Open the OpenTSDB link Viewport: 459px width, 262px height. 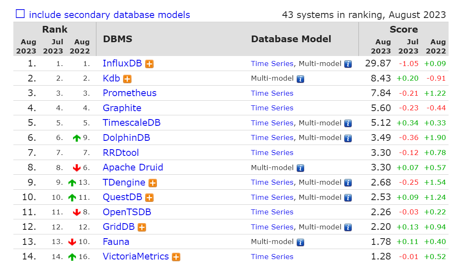coord(127,212)
